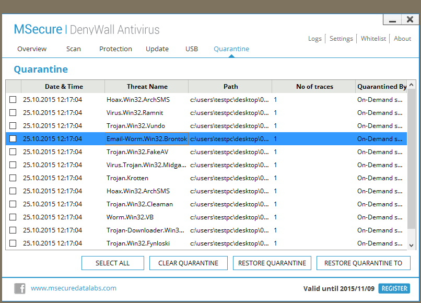Viewport: 421px width, 303px height.
Task: Switch to the Scan tab
Action: tap(74, 49)
